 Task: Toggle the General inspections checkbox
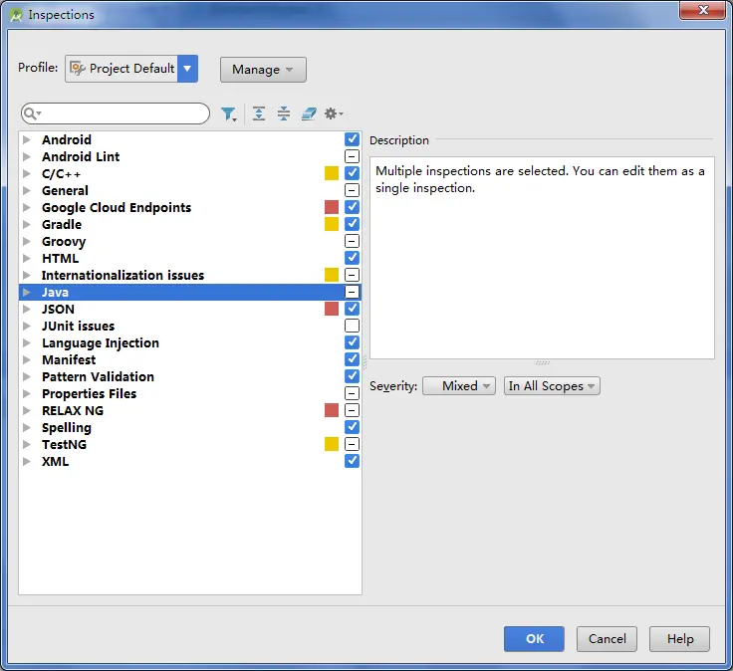click(352, 190)
